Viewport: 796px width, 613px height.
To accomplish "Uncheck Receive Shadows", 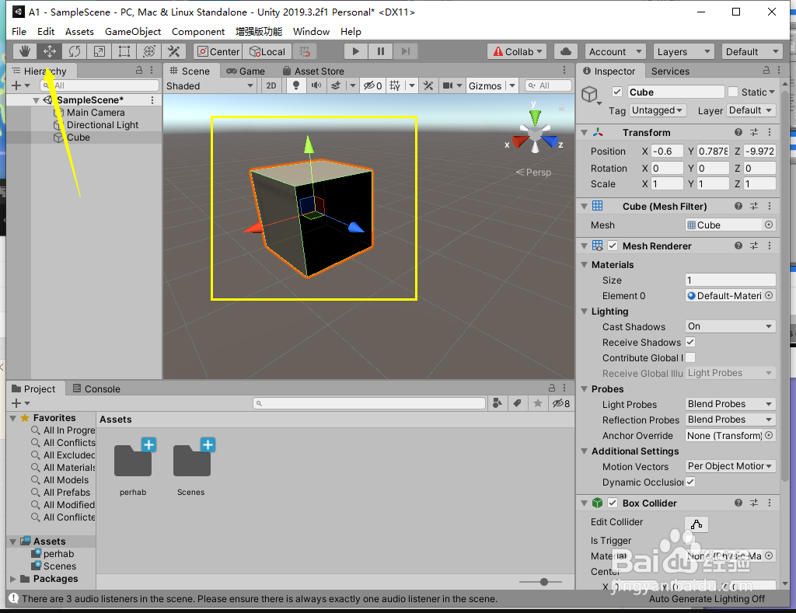I will [x=690, y=342].
